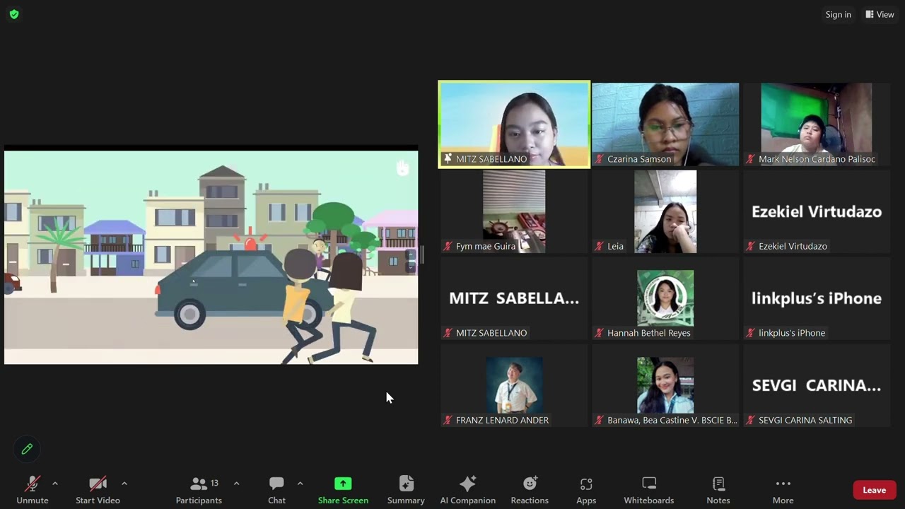Open the View layout menu
This screenshot has width=905, height=509.
click(x=880, y=14)
